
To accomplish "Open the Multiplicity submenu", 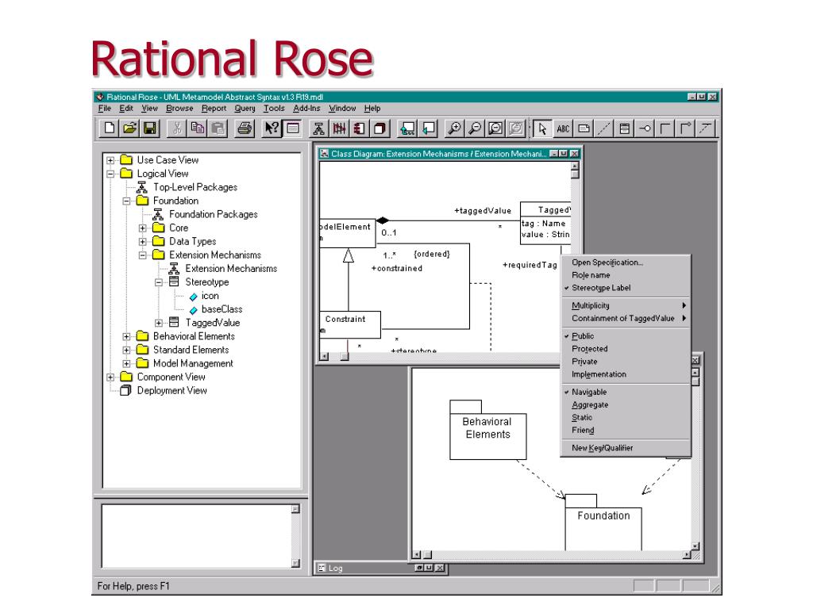I will tap(626, 305).
